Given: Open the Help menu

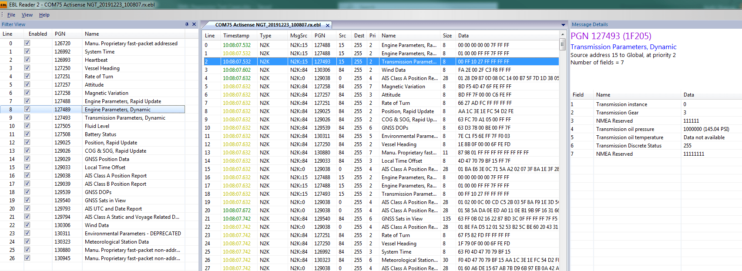Looking at the screenshot, I should [44, 15].
